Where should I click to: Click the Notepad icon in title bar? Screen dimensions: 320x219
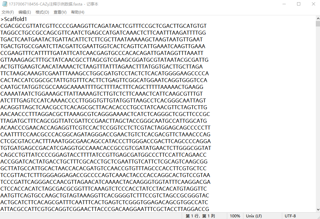tap(4, 4)
